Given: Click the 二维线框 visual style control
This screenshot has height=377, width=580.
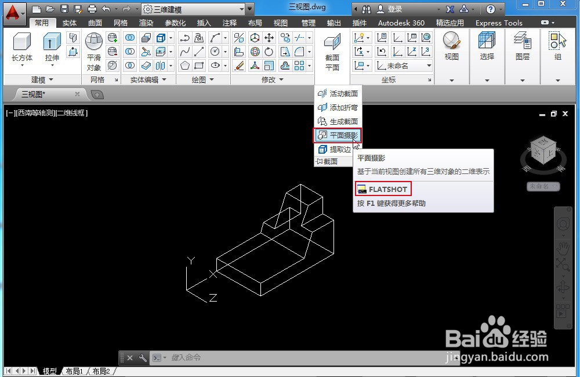Looking at the screenshot, I should click(71, 113).
